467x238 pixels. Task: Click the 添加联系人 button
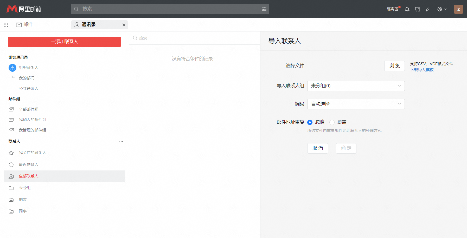[64, 42]
